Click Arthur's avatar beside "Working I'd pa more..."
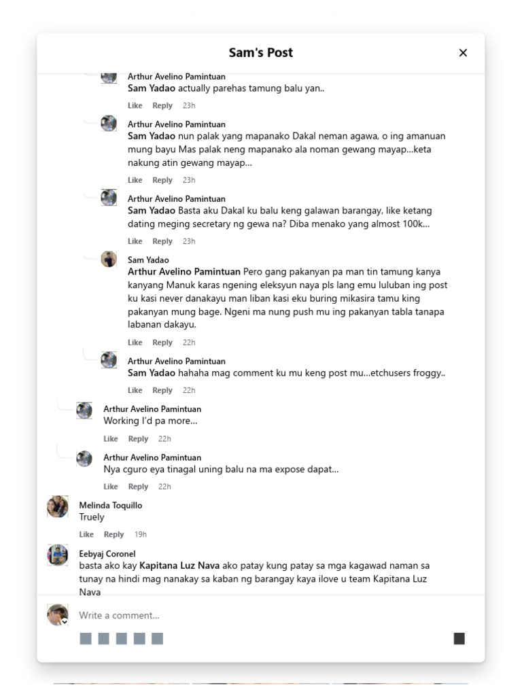The image size is (522, 696). click(84, 411)
